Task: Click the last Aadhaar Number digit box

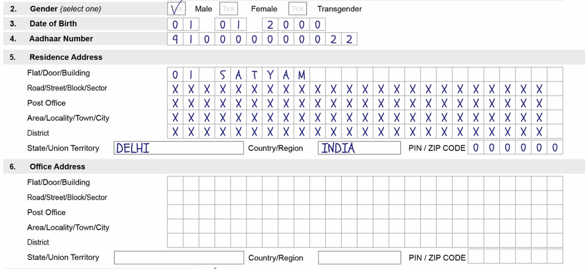Action: pos(349,39)
